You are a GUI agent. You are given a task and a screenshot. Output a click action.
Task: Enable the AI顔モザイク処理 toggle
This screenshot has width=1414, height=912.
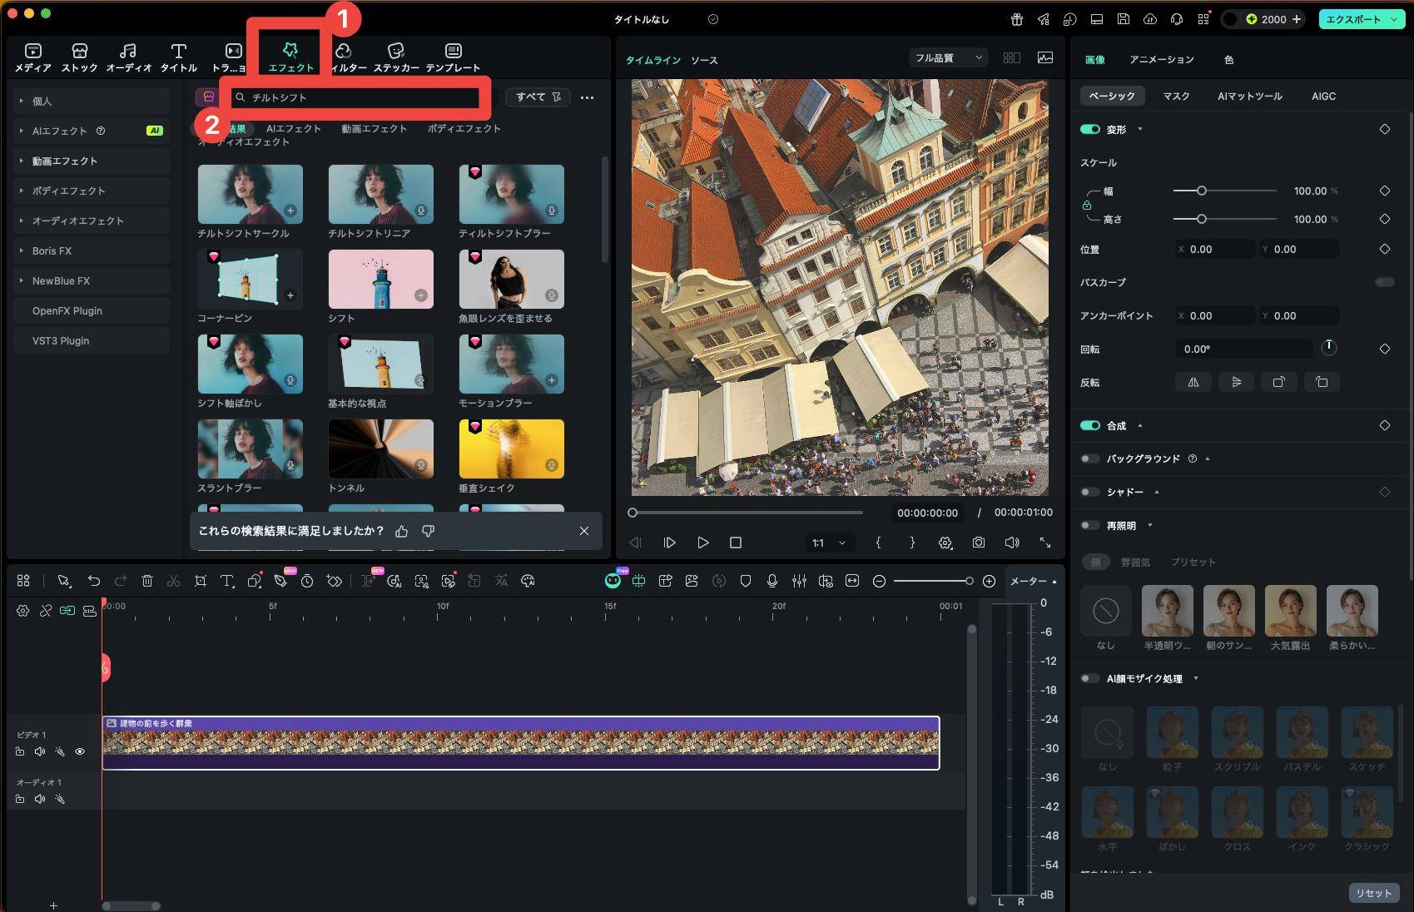[1090, 678]
